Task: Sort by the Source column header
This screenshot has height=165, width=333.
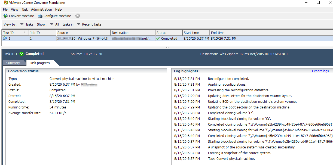Action: tap(83, 33)
